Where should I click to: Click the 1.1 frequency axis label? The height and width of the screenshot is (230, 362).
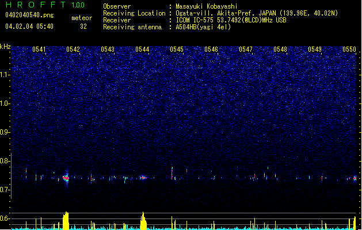[x=5, y=75]
